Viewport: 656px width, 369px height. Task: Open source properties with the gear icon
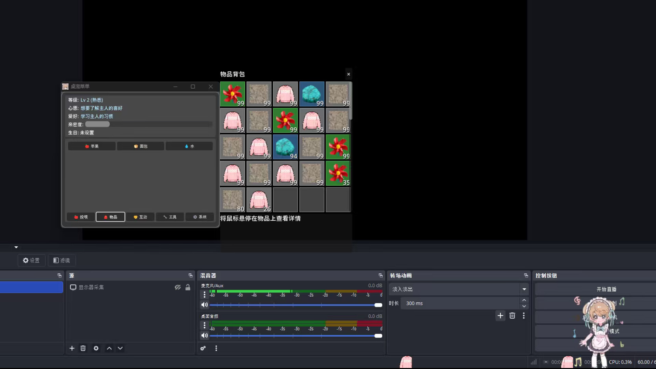96,348
